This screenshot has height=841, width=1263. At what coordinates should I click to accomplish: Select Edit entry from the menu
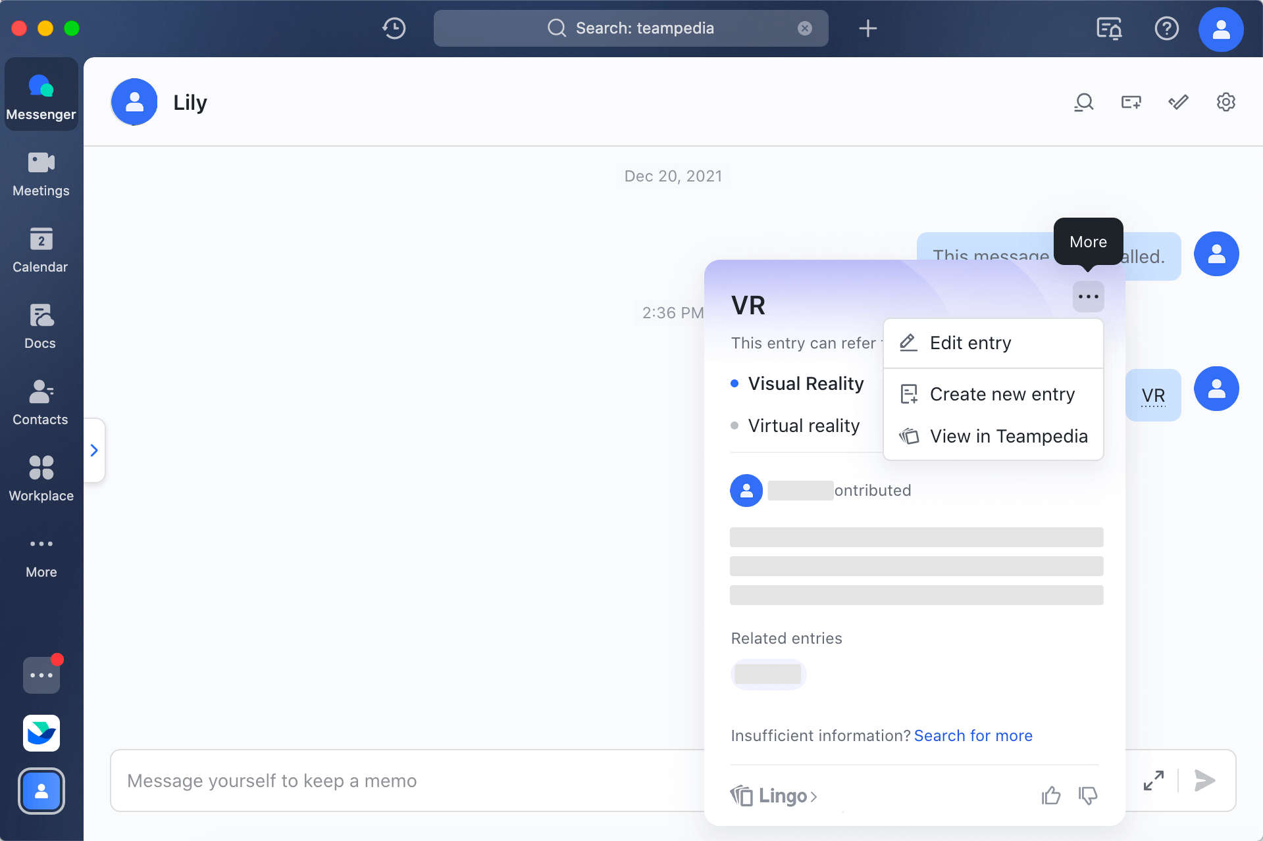[970, 343]
